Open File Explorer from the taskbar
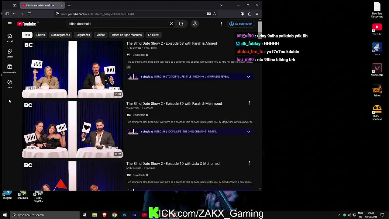This screenshot has width=389, height=219. (95, 215)
